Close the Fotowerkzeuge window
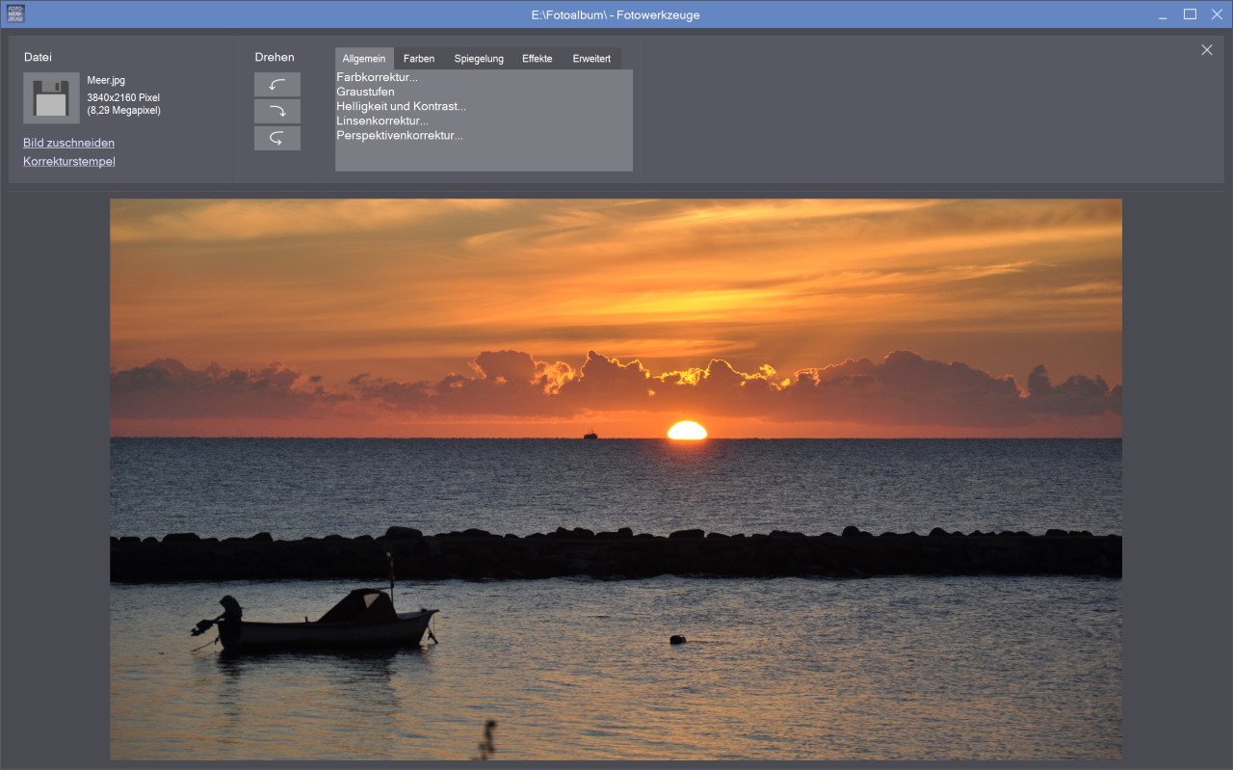The height and width of the screenshot is (770, 1233). pyautogui.click(x=1217, y=14)
